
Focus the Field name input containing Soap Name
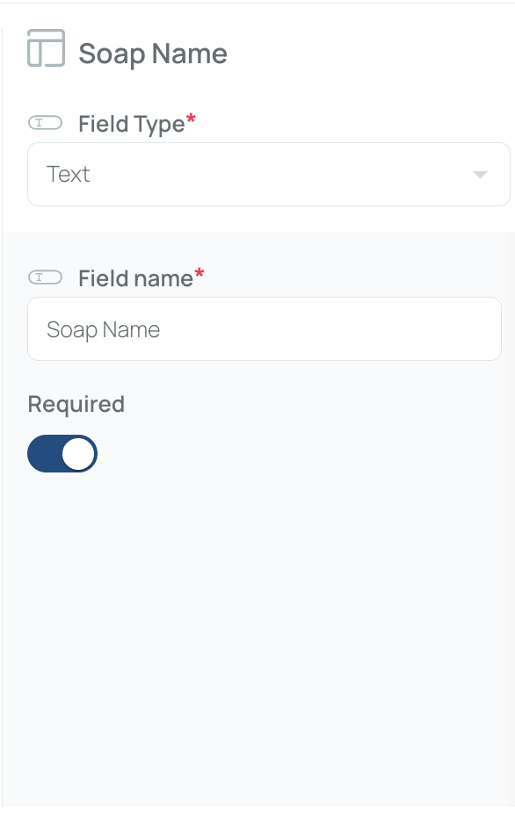[265, 328]
